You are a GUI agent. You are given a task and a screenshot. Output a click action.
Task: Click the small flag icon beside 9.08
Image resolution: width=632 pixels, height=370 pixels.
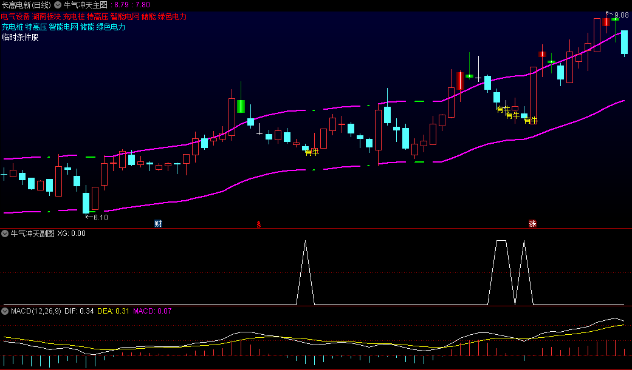click(x=608, y=13)
